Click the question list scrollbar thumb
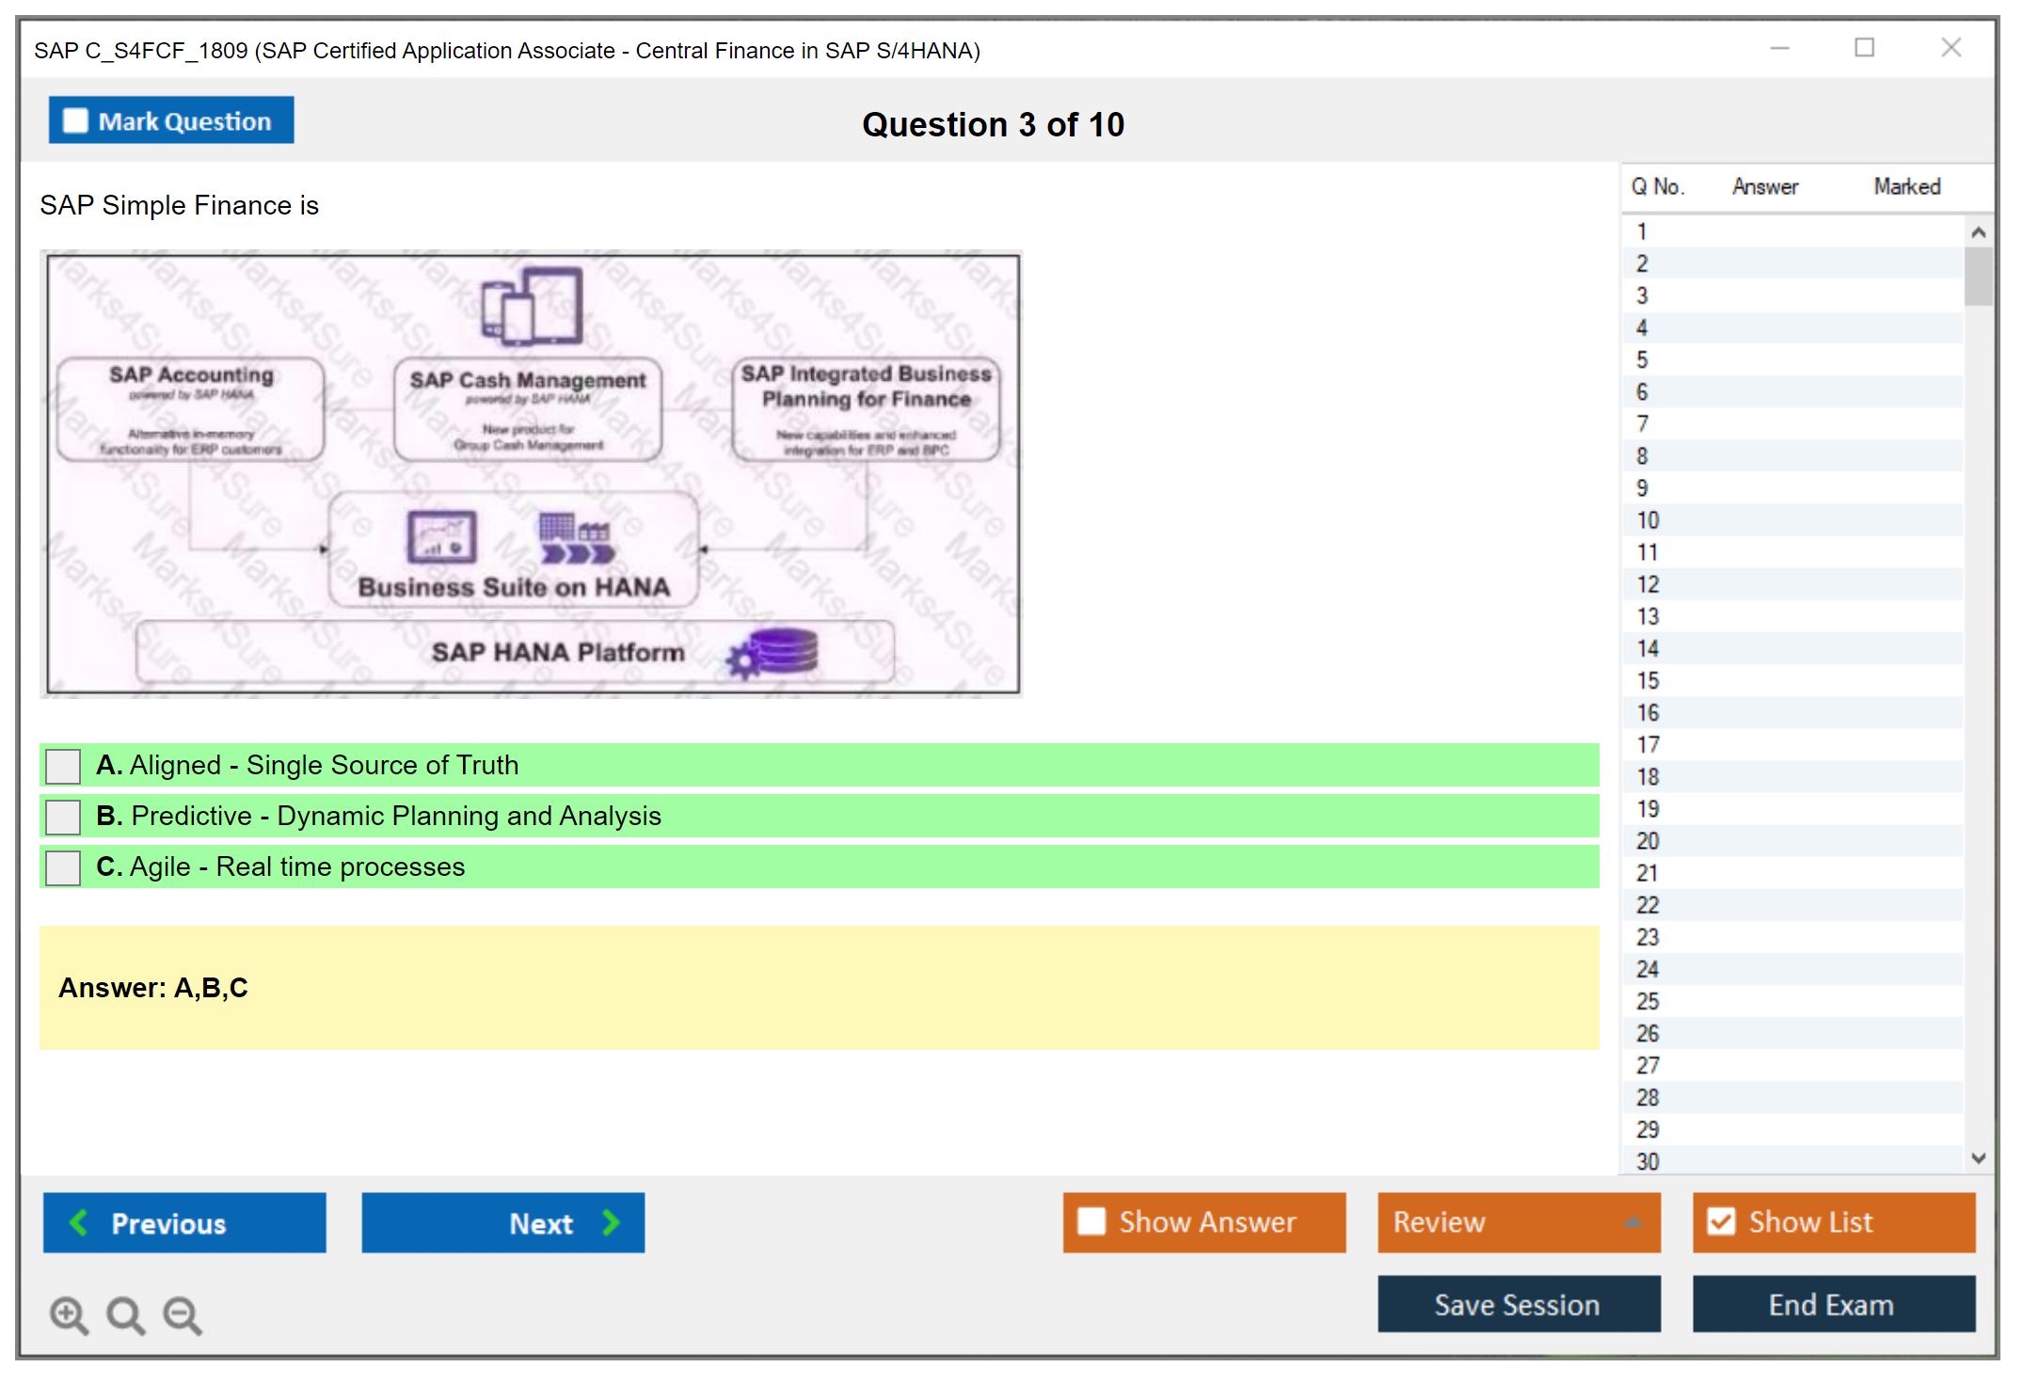Viewport: 2023px width, 1383px height. [x=1978, y=276]
